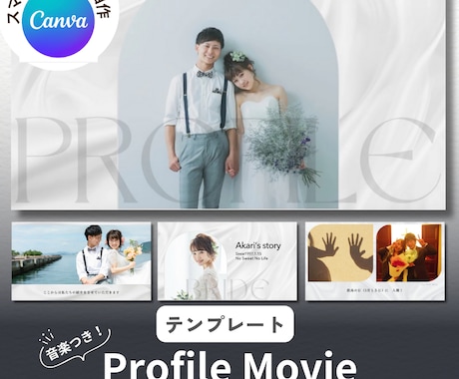
Task: Open the large couple portrait preview
Action: point(229,104)
